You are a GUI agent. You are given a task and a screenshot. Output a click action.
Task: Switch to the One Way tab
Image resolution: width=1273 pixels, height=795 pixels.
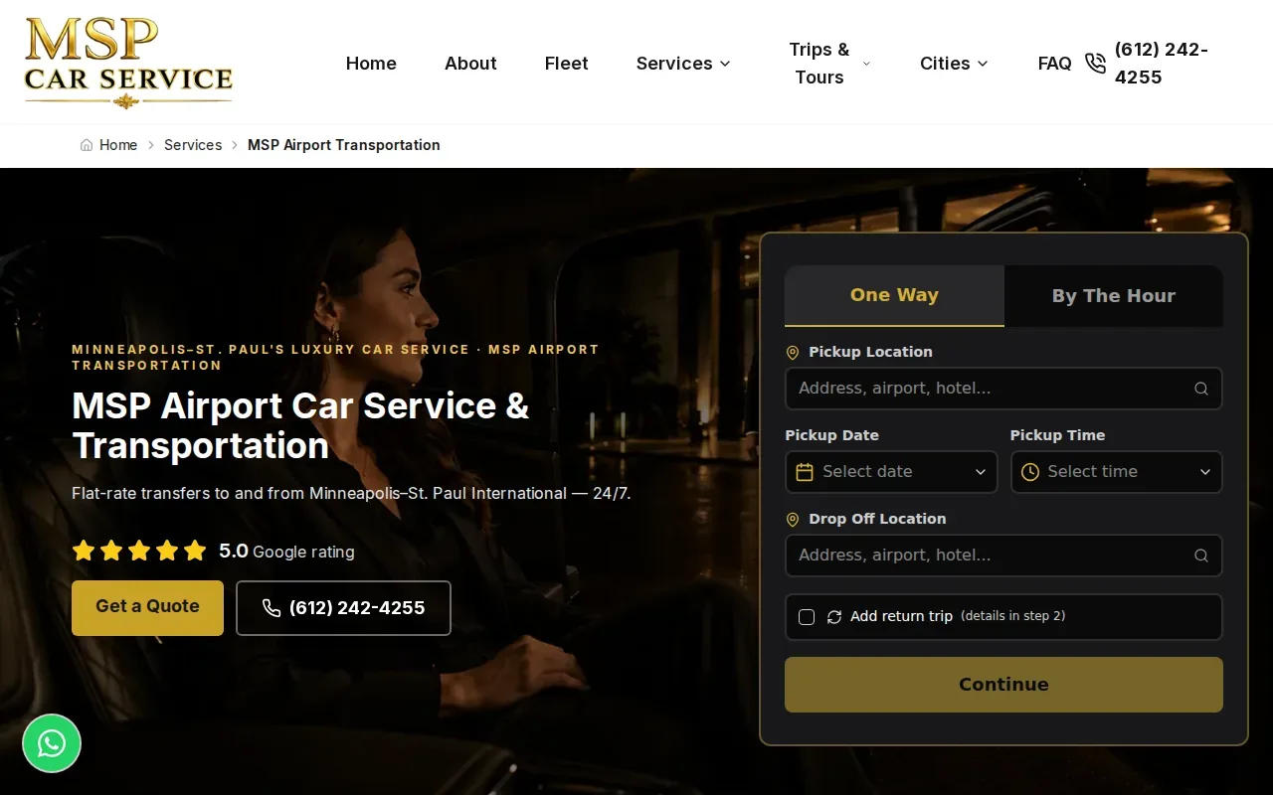coord(894,295)
